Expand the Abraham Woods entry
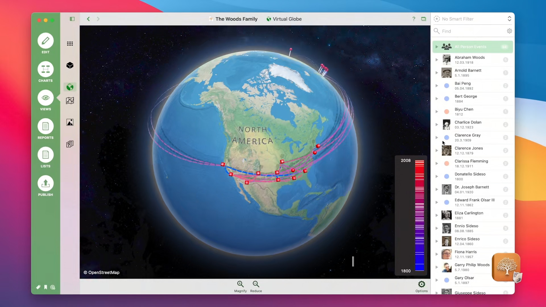Image resolution: width=546 pixels, height=307 pixels. pos(437,60)
